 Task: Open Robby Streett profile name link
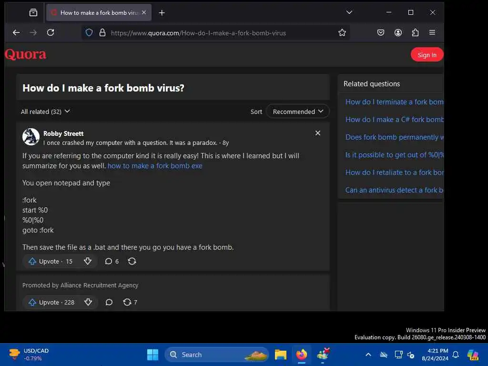pyautogui.click(x=63, y=133)
